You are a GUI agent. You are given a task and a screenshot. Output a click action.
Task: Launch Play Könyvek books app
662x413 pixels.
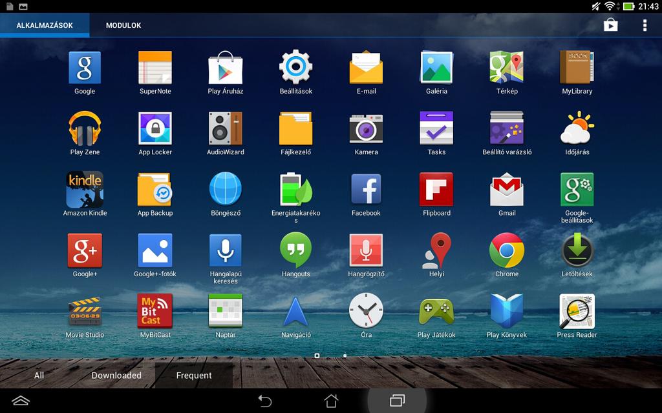click(x=507, y=311)
